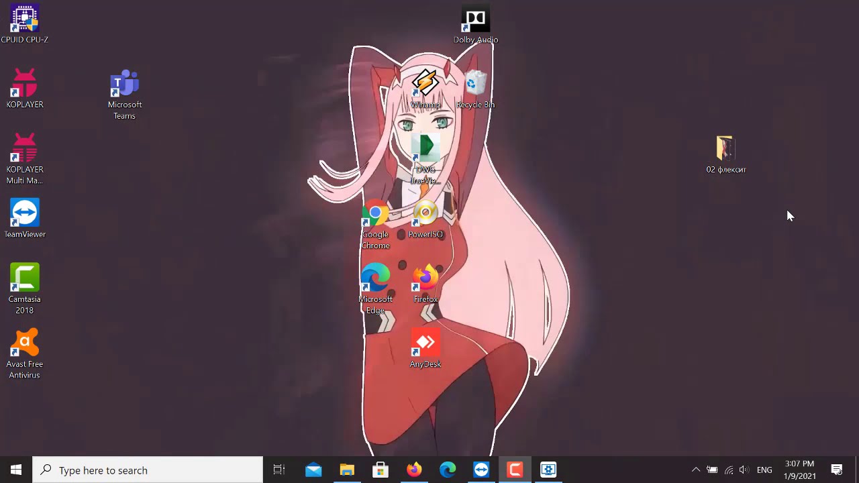This screenshot has height=483, width=859.
Task: Switch to Camtasia recorder on taskbar
Action: click(515, 470)
